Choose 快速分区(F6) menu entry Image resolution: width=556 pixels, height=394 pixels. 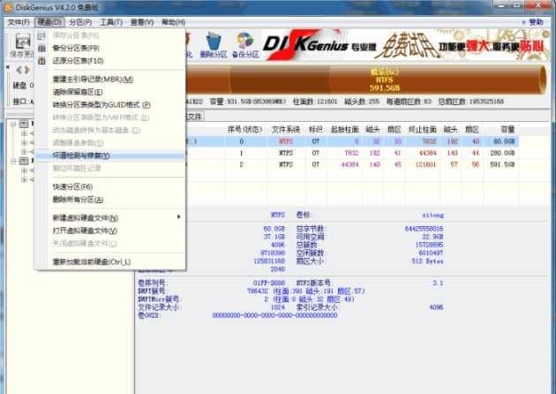(110, 187)
